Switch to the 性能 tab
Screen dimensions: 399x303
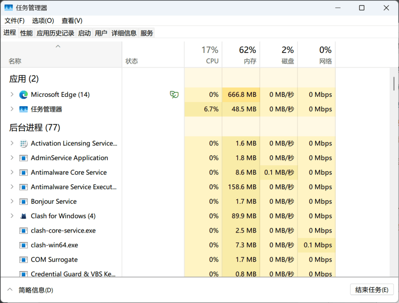pyautogui.click(x=26, y=33)
